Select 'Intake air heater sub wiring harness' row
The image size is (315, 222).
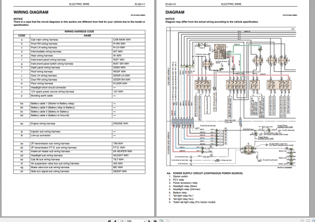point(79,151)
